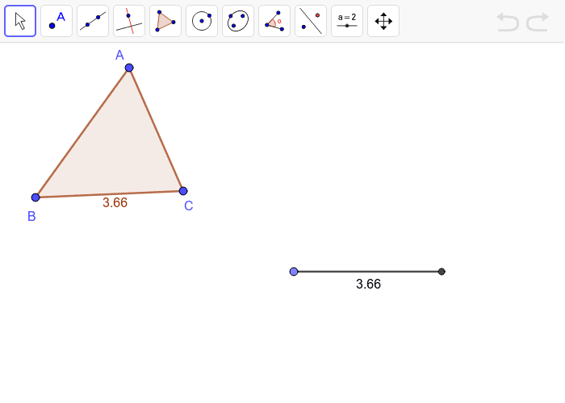The width and height of the screenshot is (565, 403).
Task: Select the Line through two points tool
Action: [93, 21]
